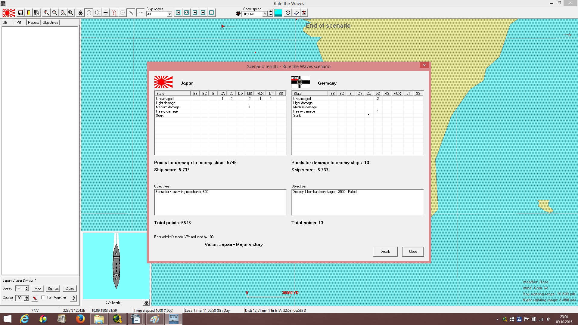The image size is (578, 325).
Task: Click the exit door icon
Action: tap(29, 13)
